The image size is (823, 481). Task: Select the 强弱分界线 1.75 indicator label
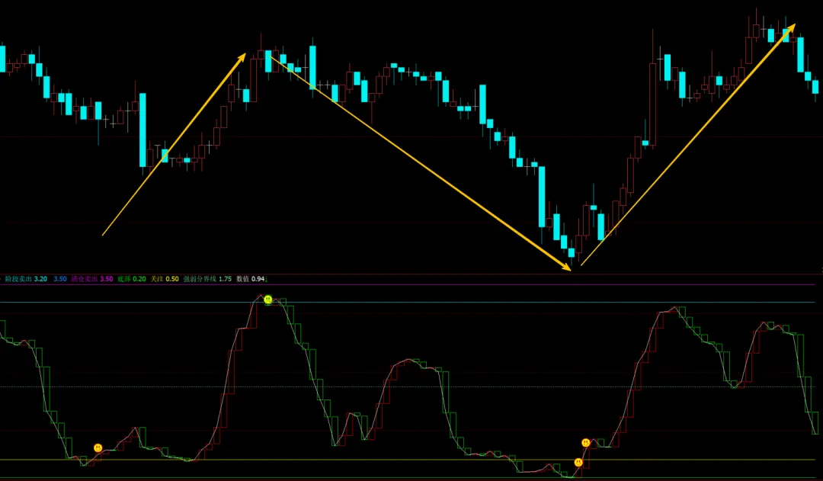pyautogui.click(x=207, y=279)
